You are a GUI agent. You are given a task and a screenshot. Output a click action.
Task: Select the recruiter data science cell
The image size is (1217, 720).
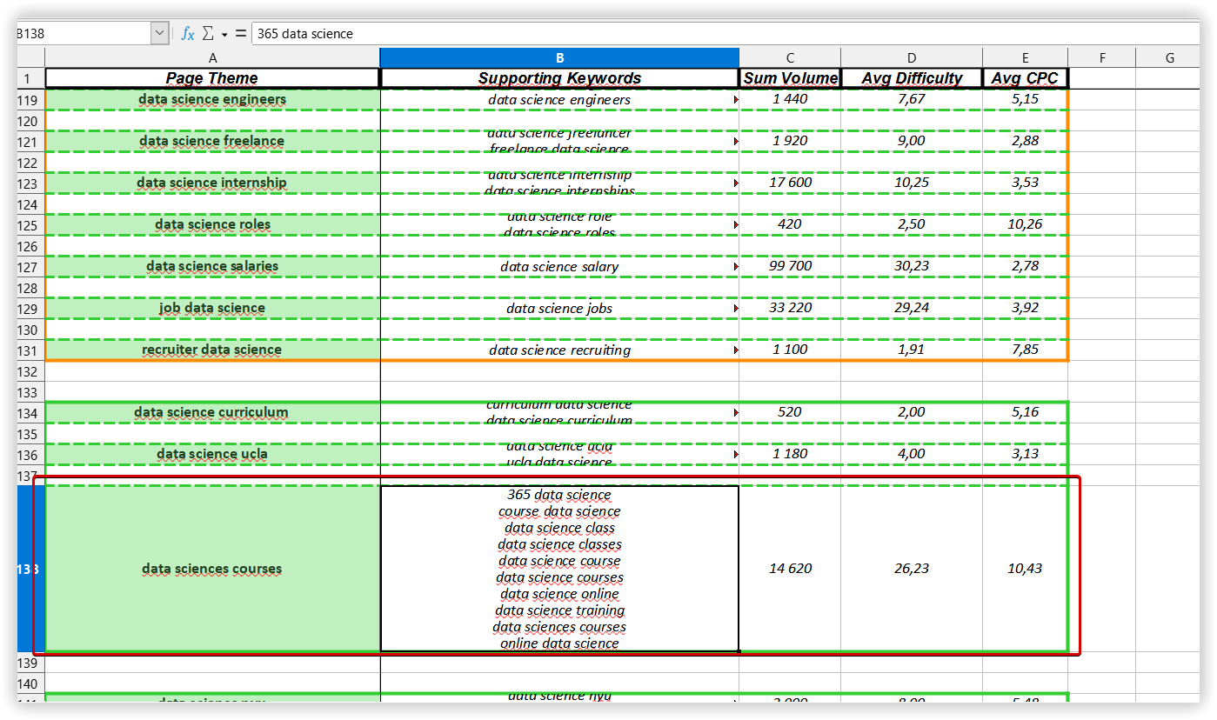[212, 350]
